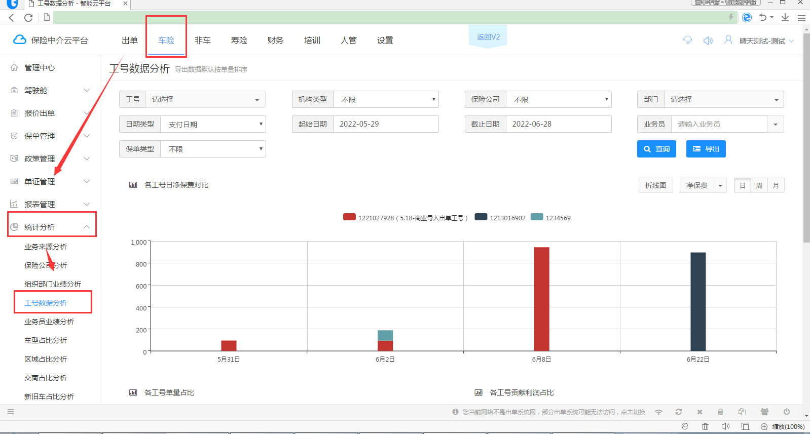Click the customer service headset icon

click(x=688, y=40)
